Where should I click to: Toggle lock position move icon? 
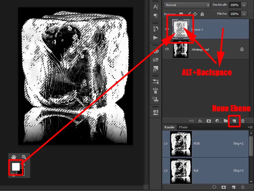(x=195, y=14)
